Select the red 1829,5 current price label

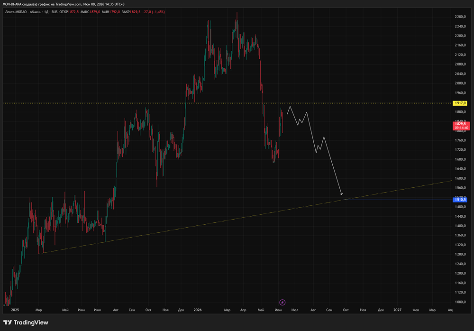[x=461, y=126]
